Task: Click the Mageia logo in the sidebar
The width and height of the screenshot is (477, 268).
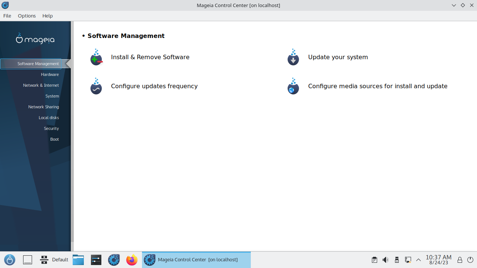Action: click(35, 38)
